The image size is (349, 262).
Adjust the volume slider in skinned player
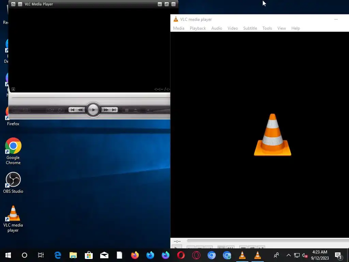(161, 110)
